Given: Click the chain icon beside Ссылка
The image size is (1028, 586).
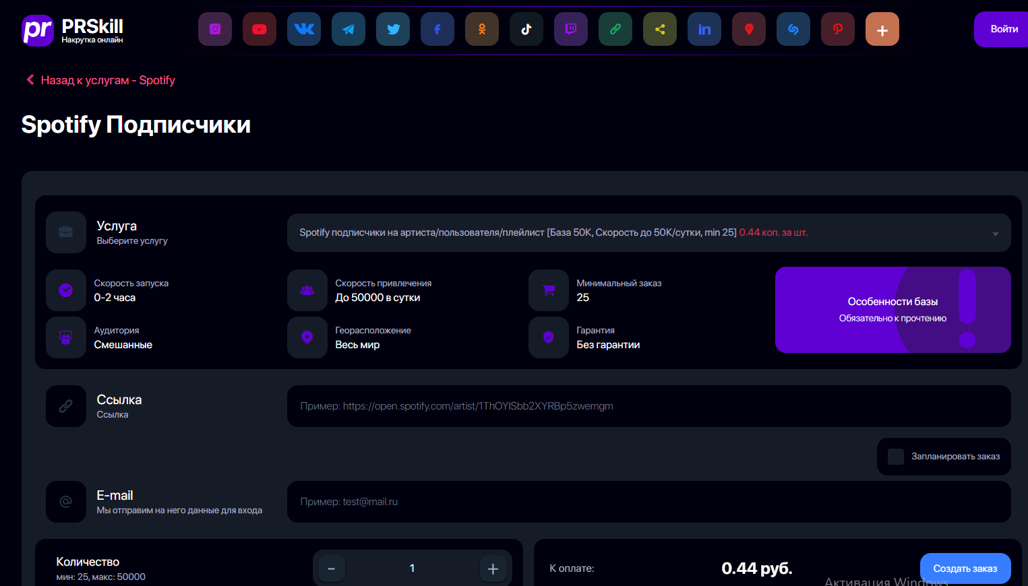Looking at the screenshot, I should 66,406.
